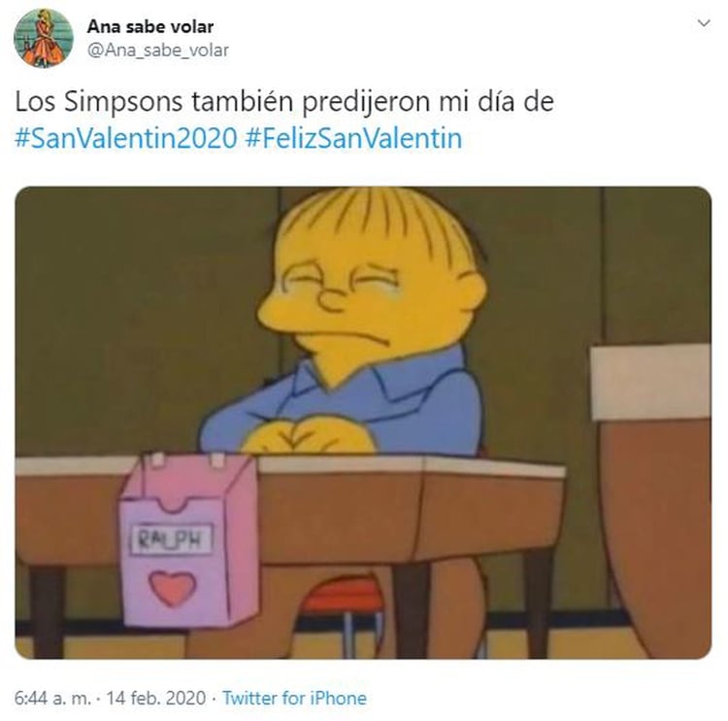The height and width of the screenshot is (721, 728).
Task: Follow the #FelizSanValentin hashtag
Action: click(x=353, y=138)
